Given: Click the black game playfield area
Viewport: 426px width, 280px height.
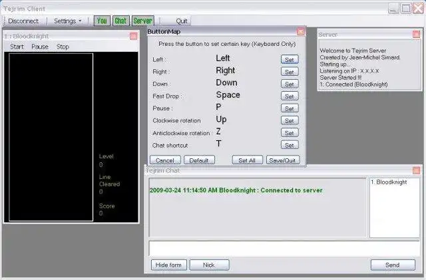Looking at the screenshot, I should (x=51, y=137).
